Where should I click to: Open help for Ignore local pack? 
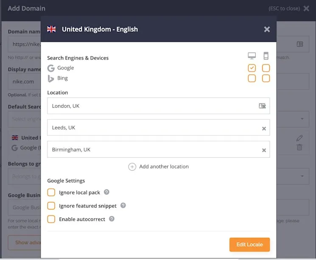tap(106, 192)
